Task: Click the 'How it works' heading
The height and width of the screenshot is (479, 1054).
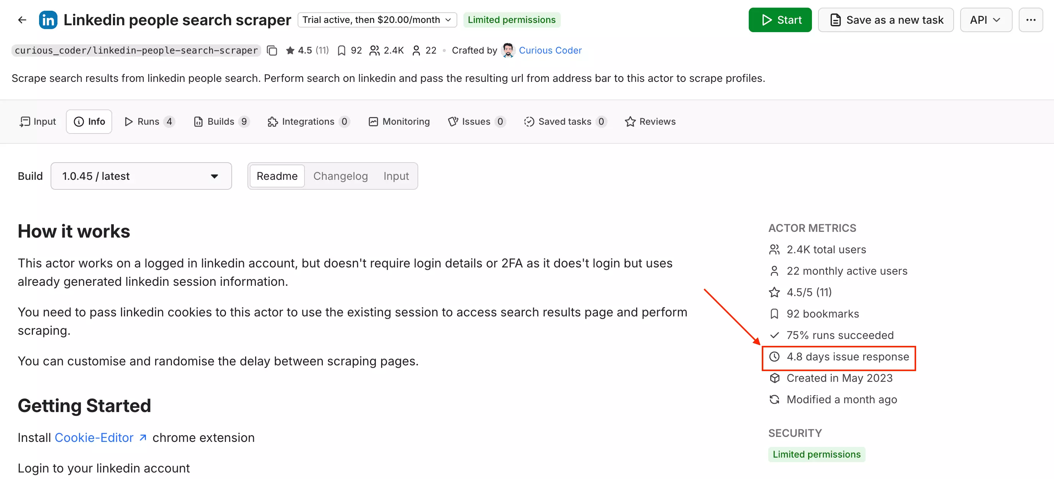Action: (74, 231)
